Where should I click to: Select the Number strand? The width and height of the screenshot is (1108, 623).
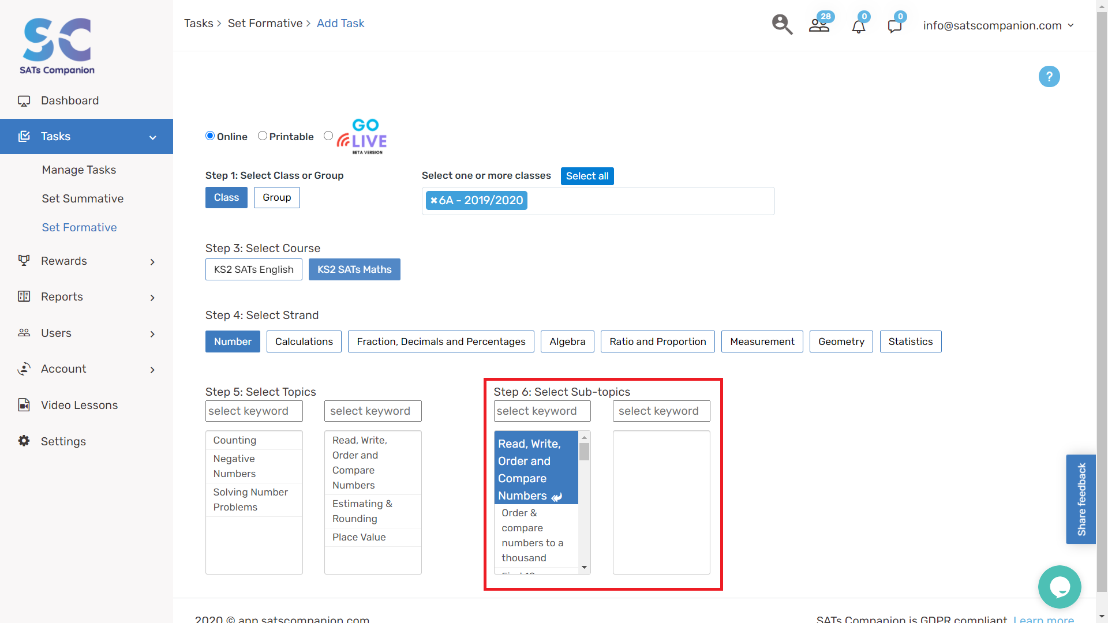pyautogui.click(x=233, y=341)
